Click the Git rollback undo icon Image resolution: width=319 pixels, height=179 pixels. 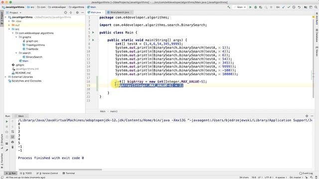point(299,7)
